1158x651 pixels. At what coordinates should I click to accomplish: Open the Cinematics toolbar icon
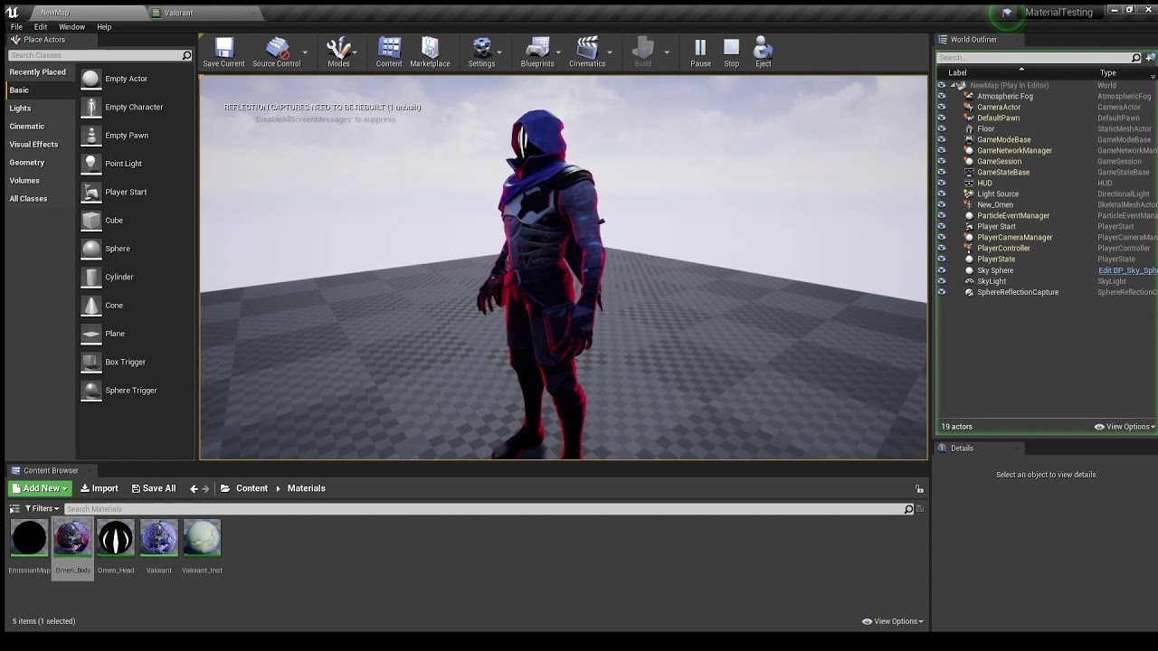click(587, 52)
